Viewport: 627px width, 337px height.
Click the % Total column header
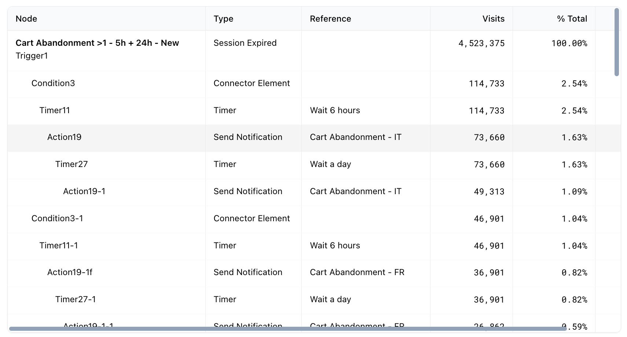click(x=572, y=19)
